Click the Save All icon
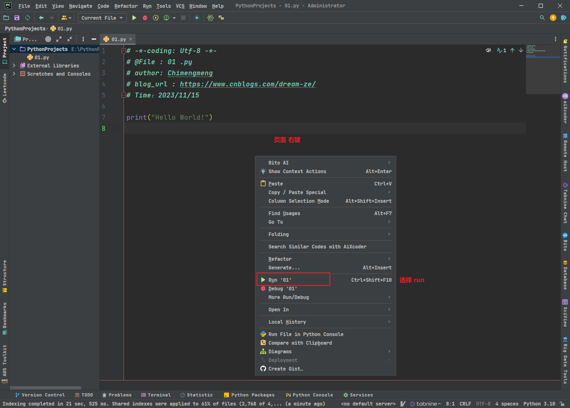 17,18
